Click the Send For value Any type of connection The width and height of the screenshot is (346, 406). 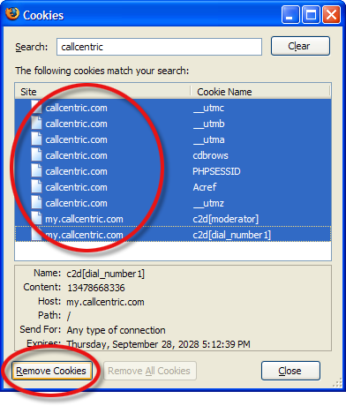116,330
